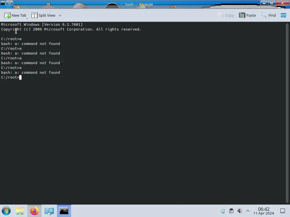The height and width of the screenshot is (217, 290).
Task: Close the Konsole window
Action: pyautogui.click(x=282, y=3)
